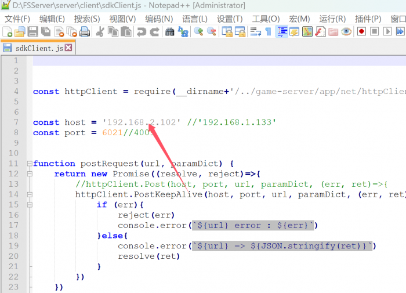406x293 pixels.
Task: Collapse the postRequest function fold on line 11
Action: (28, 164)
